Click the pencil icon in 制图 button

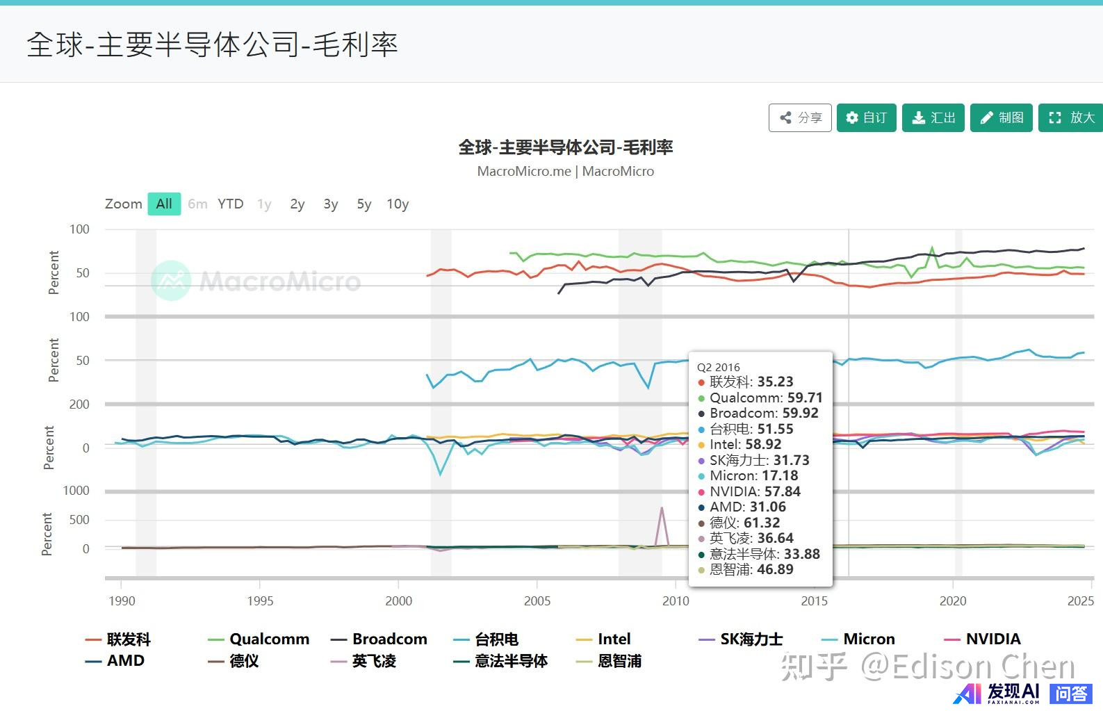click(987, 117)
